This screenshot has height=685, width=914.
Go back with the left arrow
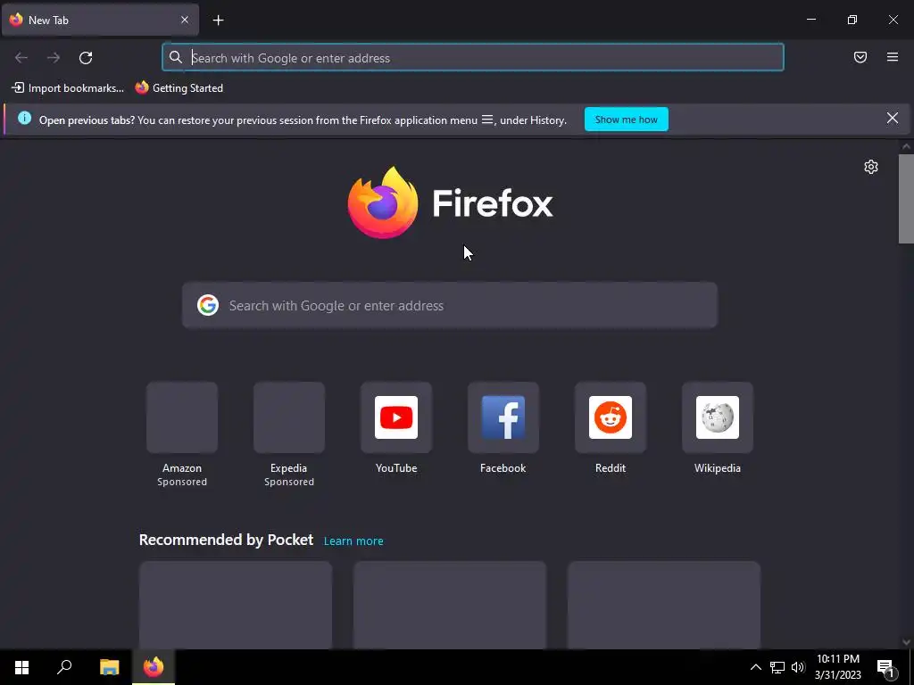point(21,58)
